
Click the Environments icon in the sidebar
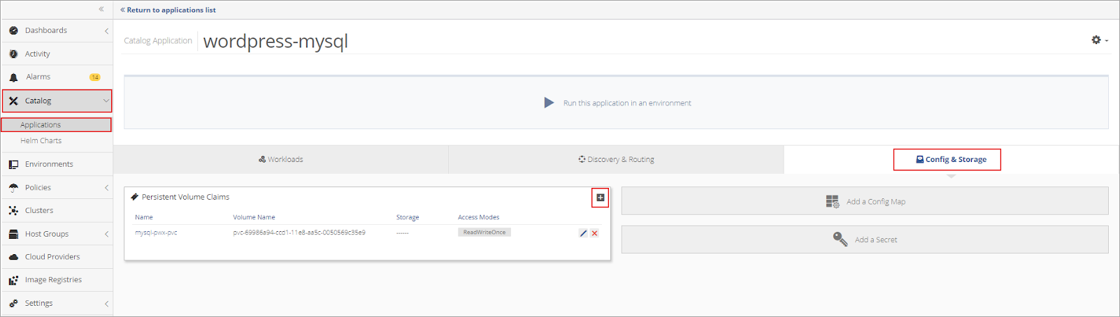(x=13, y=165)
